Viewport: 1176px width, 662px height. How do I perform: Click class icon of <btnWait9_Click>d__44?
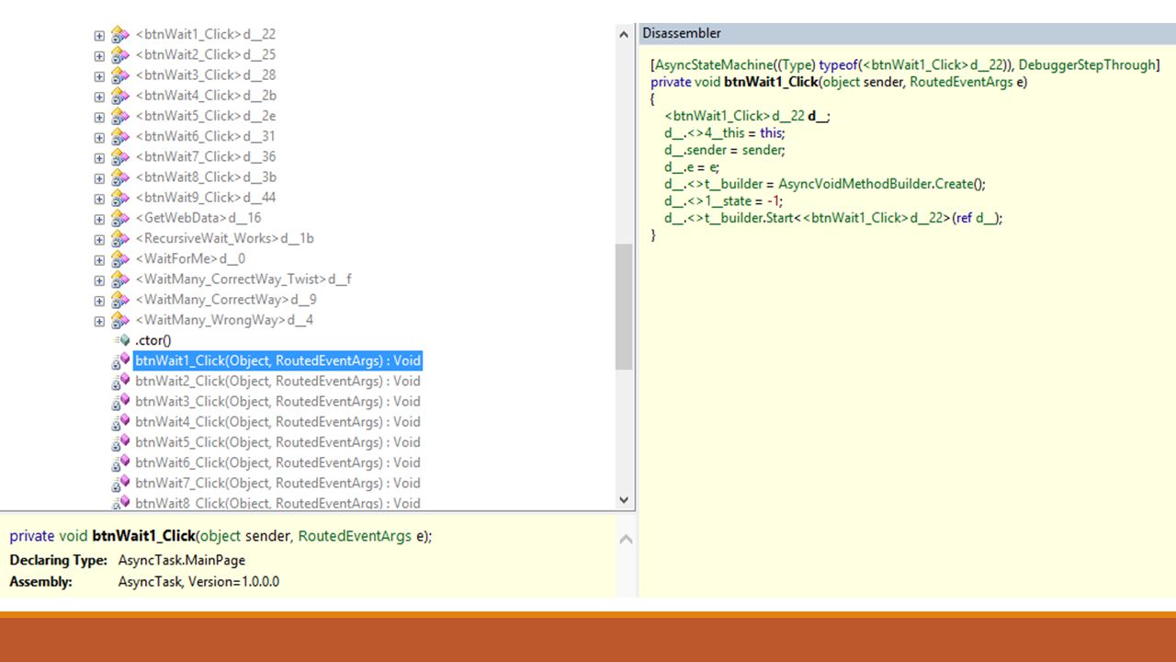pyautogui.click(x=120, y=198)
